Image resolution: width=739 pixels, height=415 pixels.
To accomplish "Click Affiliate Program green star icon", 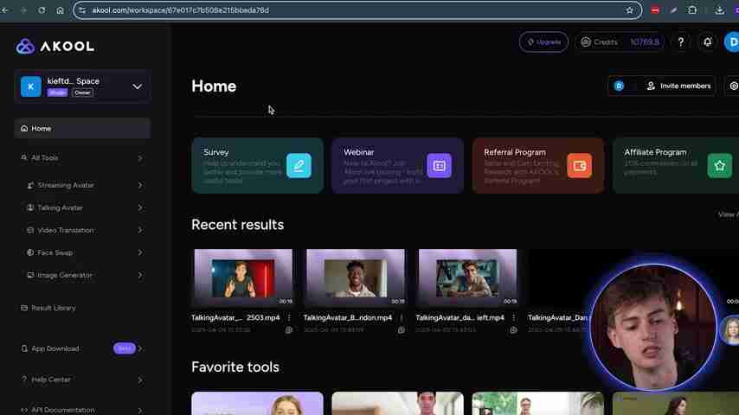I will click(x=720, y=165).
